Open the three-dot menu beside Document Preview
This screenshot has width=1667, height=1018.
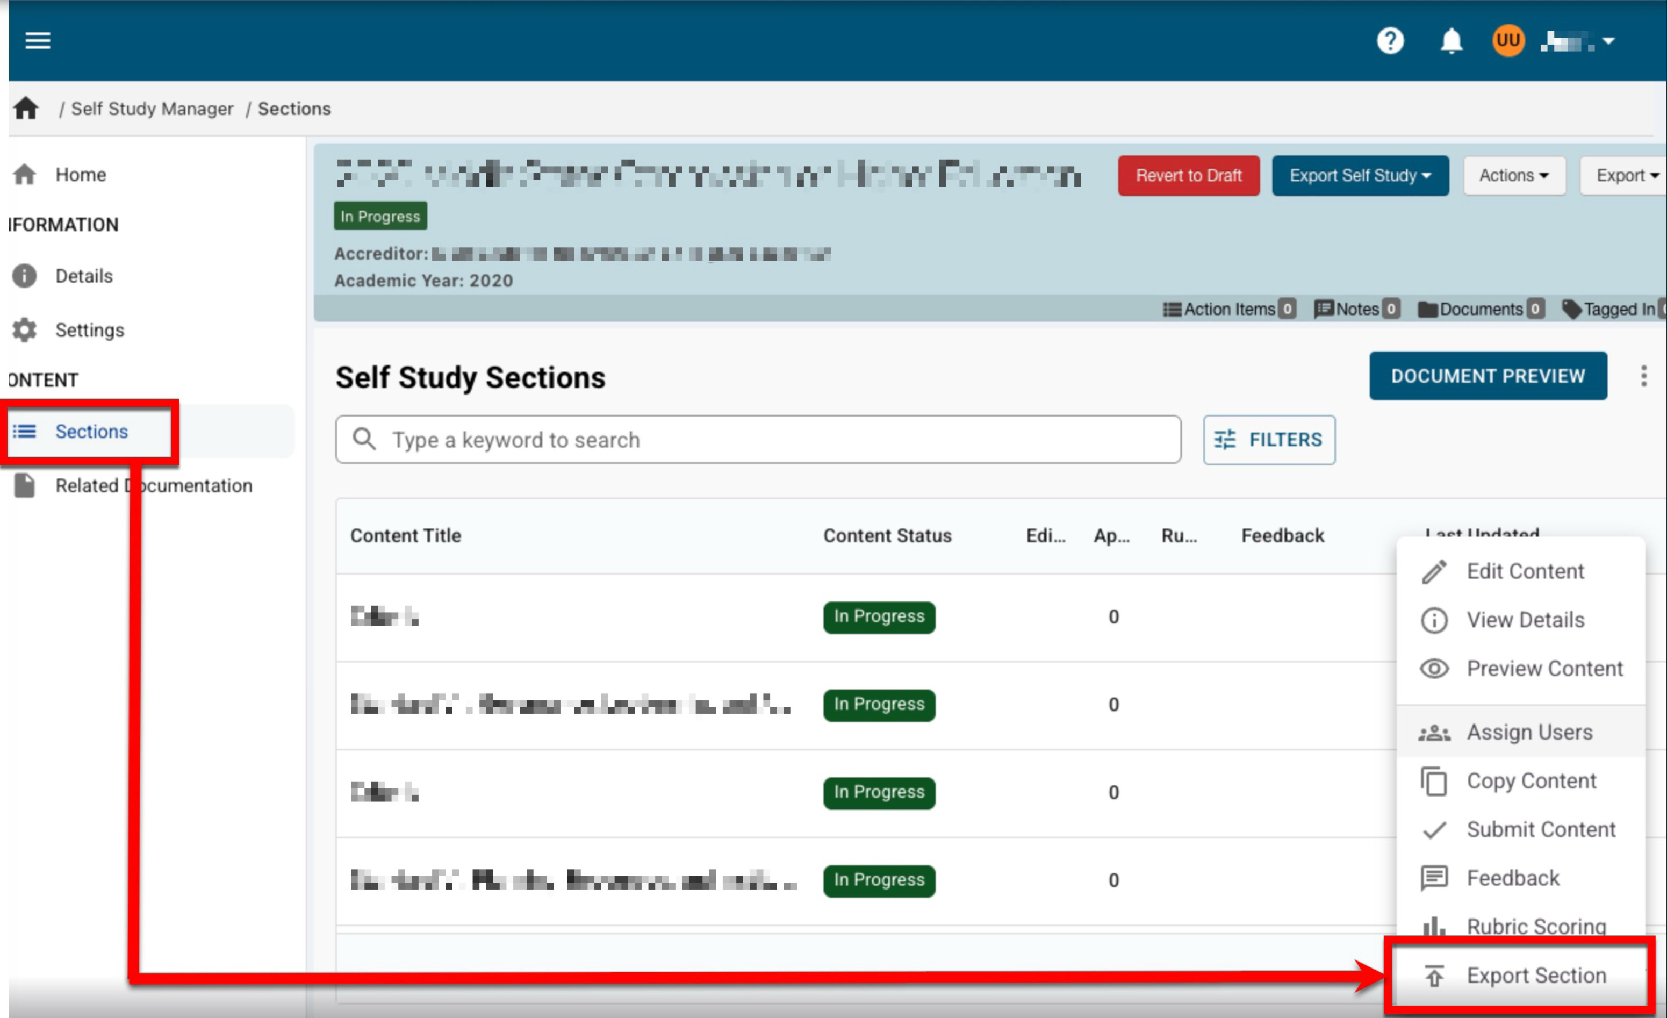[x=1643, y=376]
